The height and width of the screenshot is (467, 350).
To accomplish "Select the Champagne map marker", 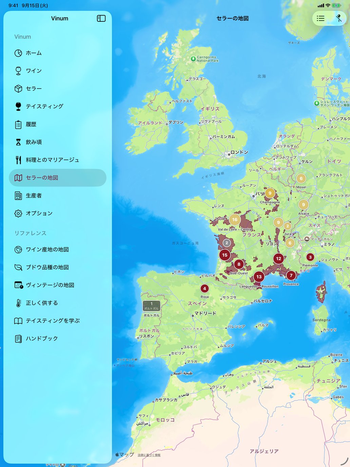I will click(x=270, y=193).
